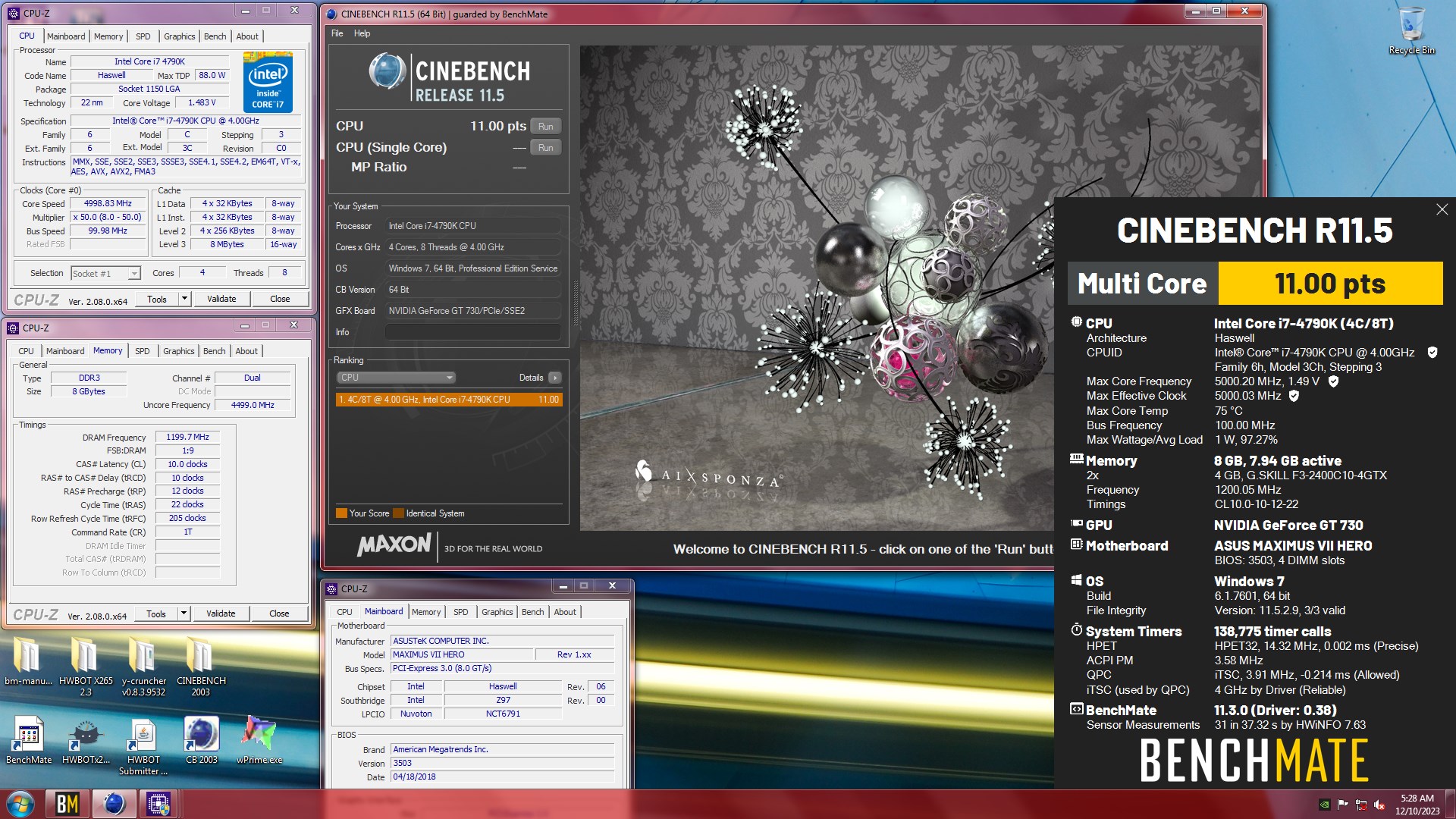Viewport: 1456px width, 819px height.
Task: Open About tab in CPU-Z Mainboard window
Action: coord(565,612)
